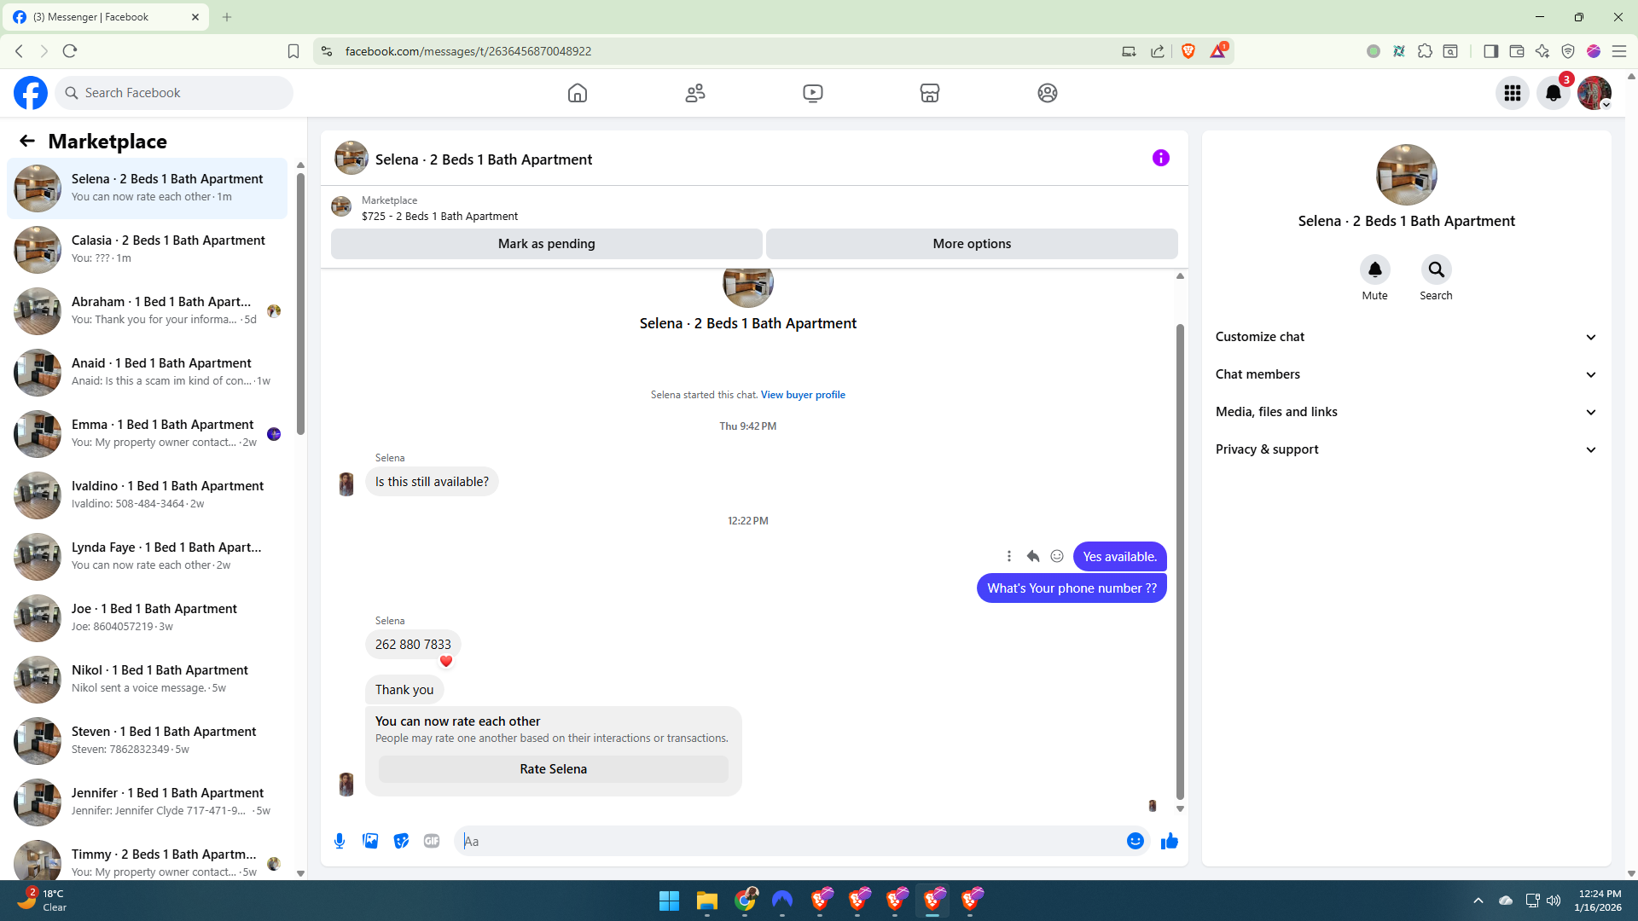Open the Facebook notifications bell

click(1553, 93)
